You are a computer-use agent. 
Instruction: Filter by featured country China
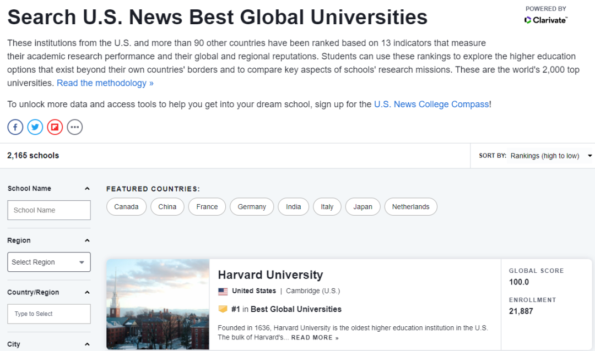pos(167,207)
